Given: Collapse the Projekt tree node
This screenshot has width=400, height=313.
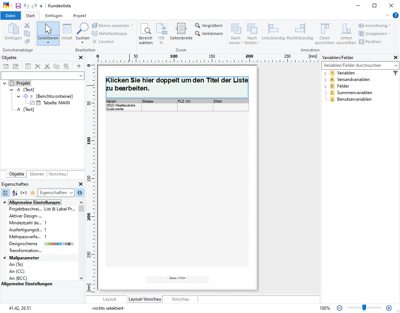Looking at the screenshot, I should pos(5,83).
